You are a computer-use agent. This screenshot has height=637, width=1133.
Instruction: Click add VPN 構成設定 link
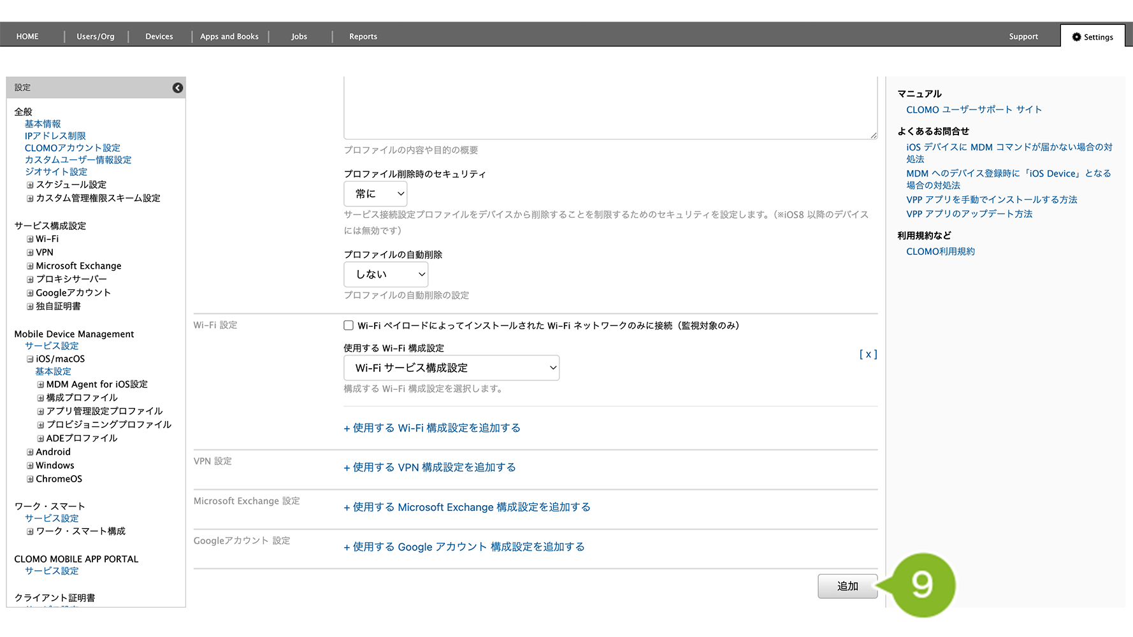(x=429, y=468)
